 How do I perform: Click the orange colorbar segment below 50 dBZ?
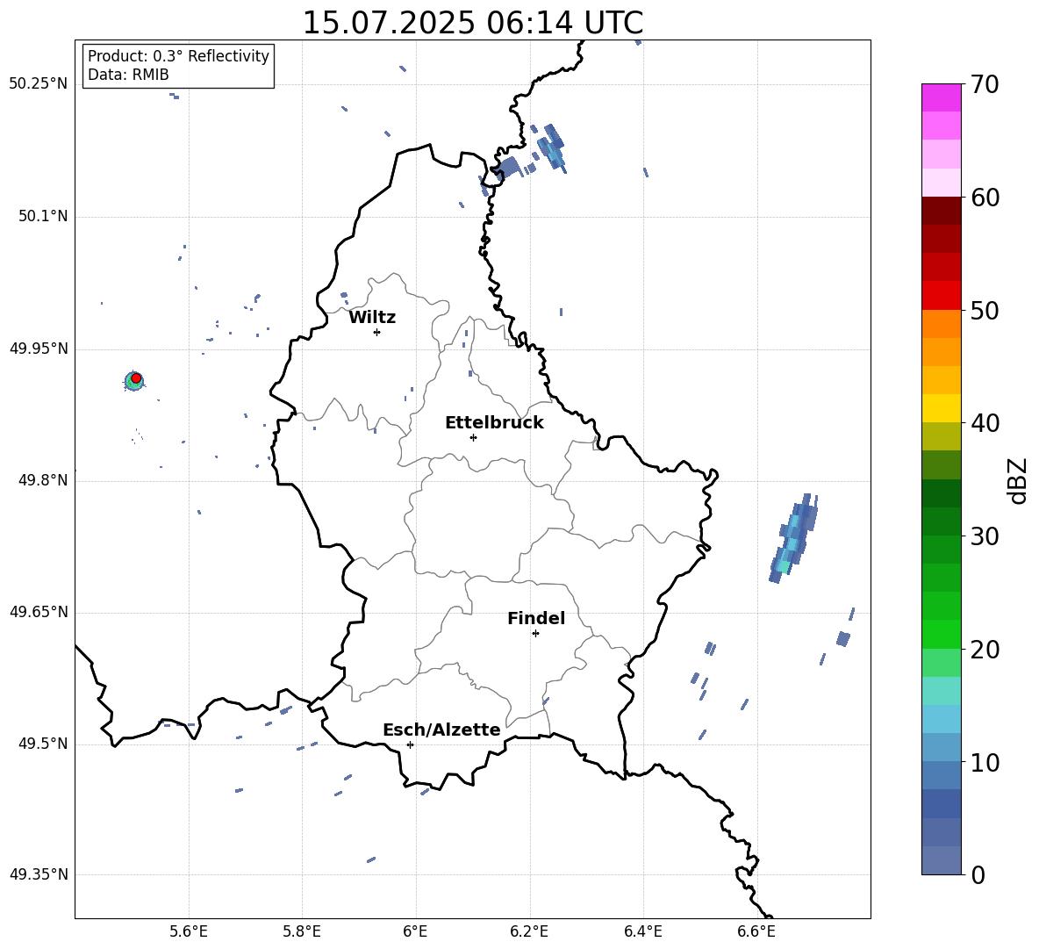pyautogui.click(x=941, y=324)
